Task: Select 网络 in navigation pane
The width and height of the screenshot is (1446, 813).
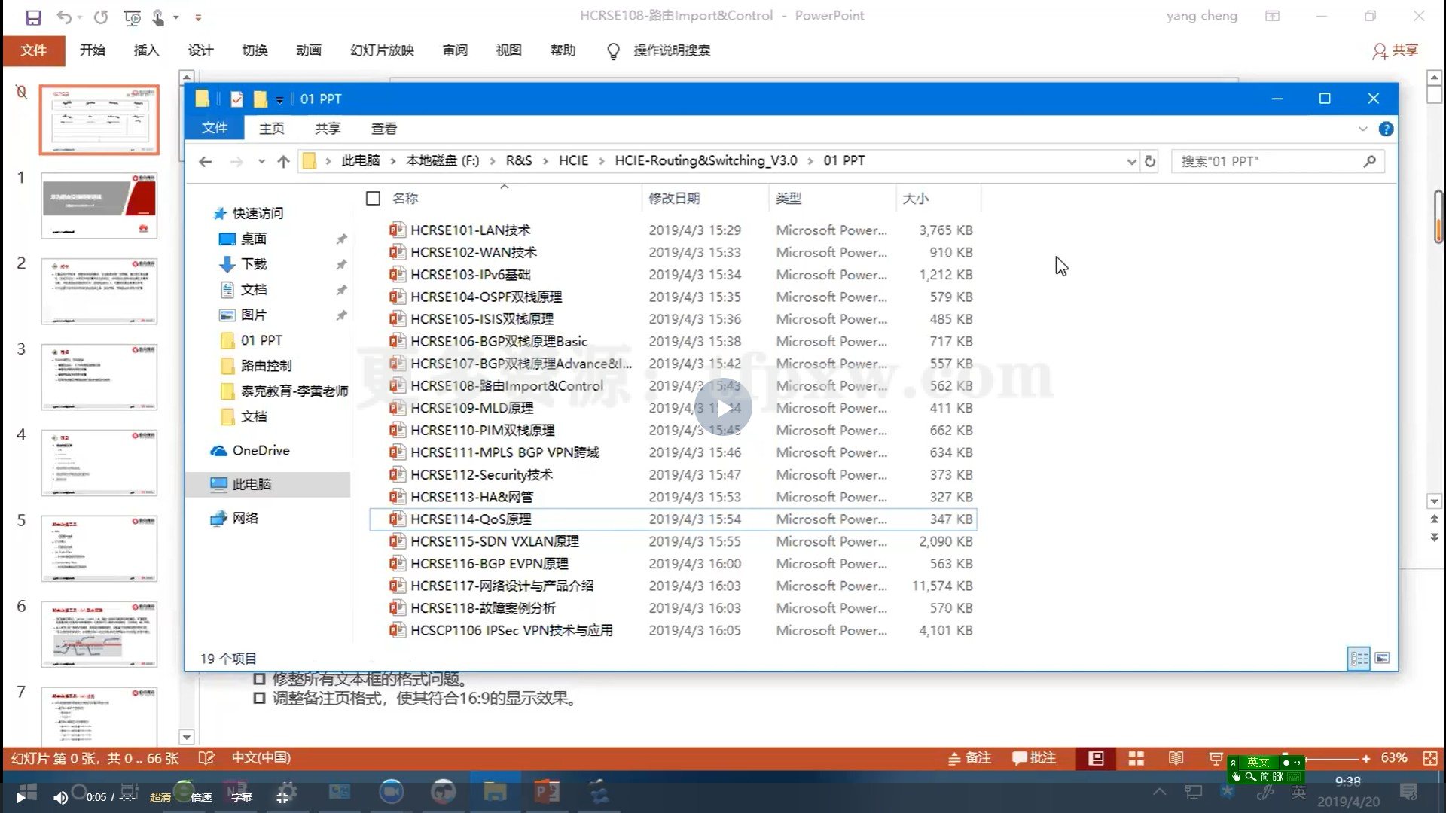Action: 245,518
